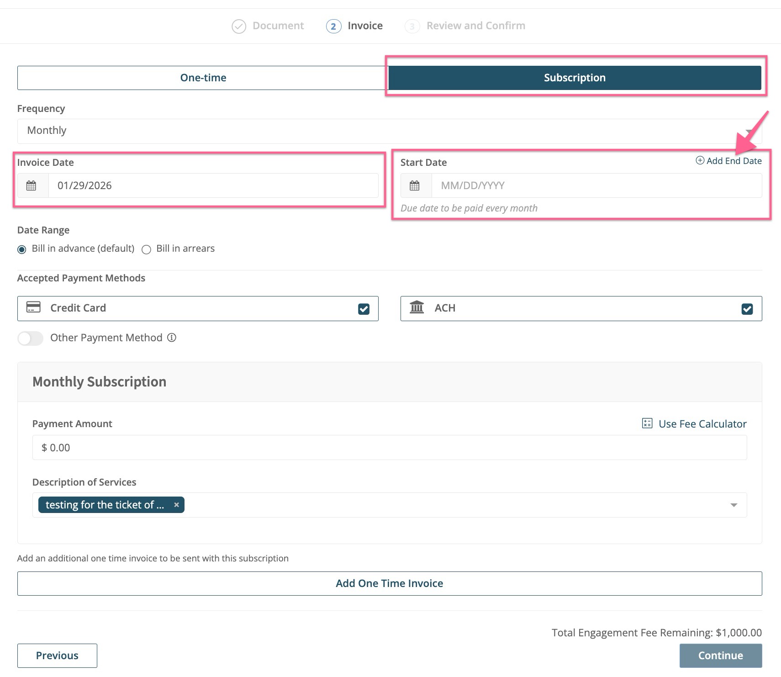Click the step 3 circle icon
The height and width of the screenshot is (677, 781).
412,26
